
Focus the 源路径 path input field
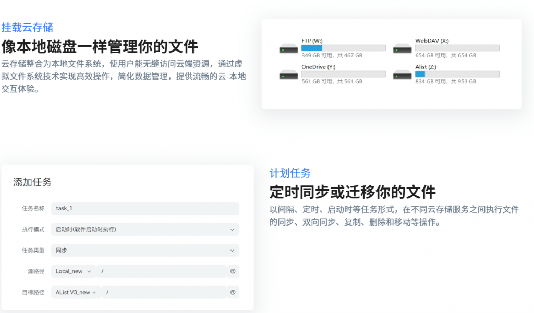162,271
